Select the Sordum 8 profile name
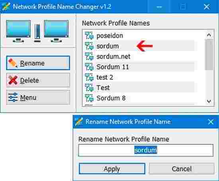The width and height of the screenshot is (219, 181). click(111, 98)
